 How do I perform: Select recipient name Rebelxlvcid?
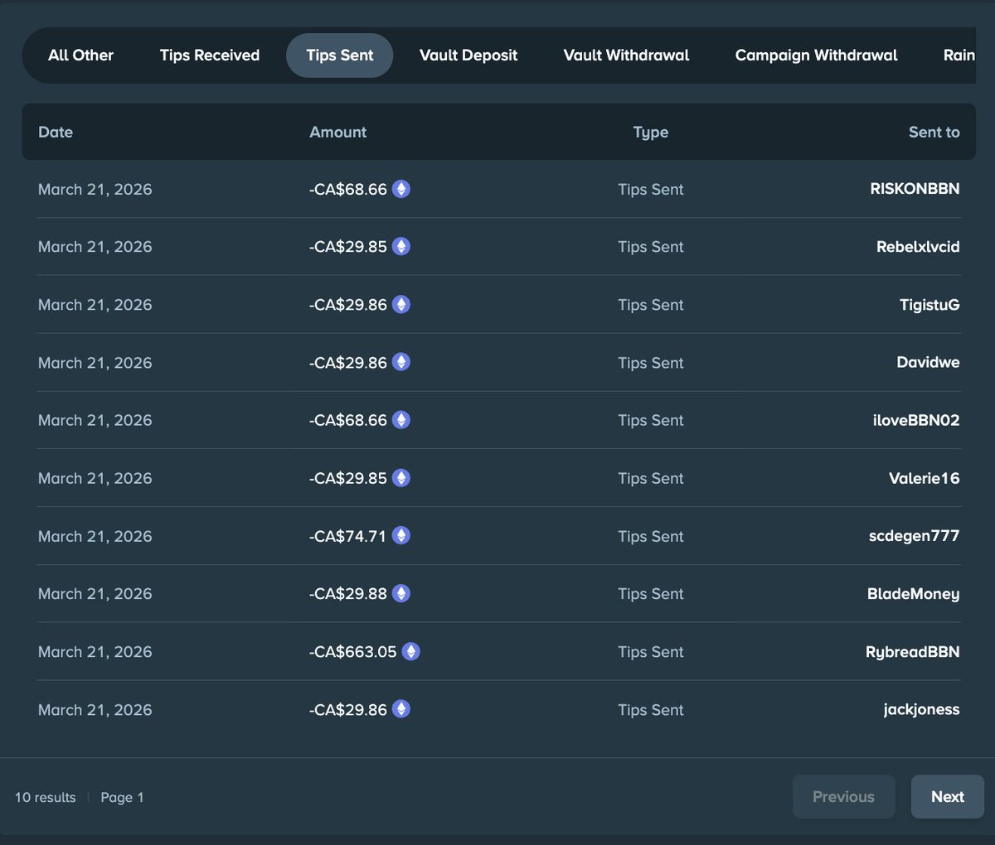918,247
